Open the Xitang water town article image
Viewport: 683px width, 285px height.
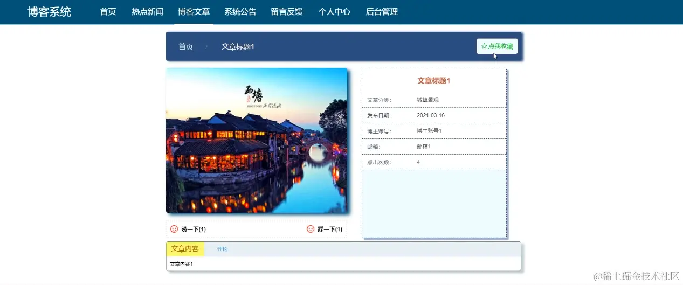257,140
